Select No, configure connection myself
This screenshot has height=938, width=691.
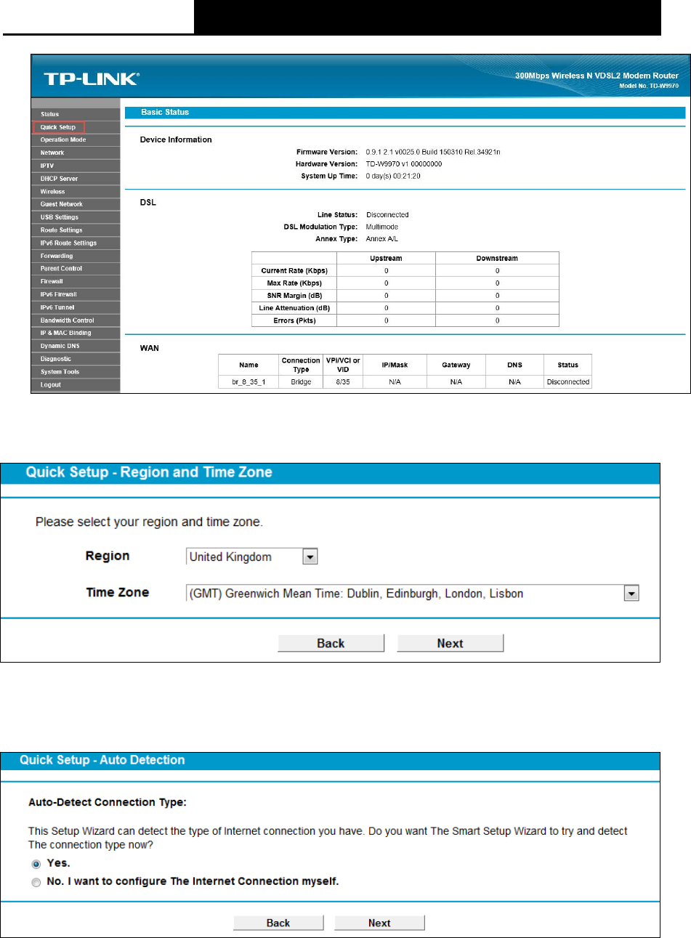click(36, 882)
